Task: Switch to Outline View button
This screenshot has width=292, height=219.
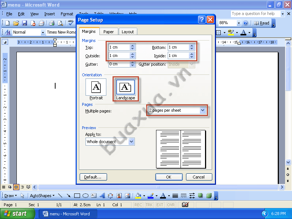Action: tap(22, 187)
